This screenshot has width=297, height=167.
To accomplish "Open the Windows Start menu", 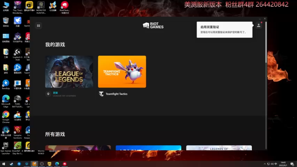I will click(4, 164).
